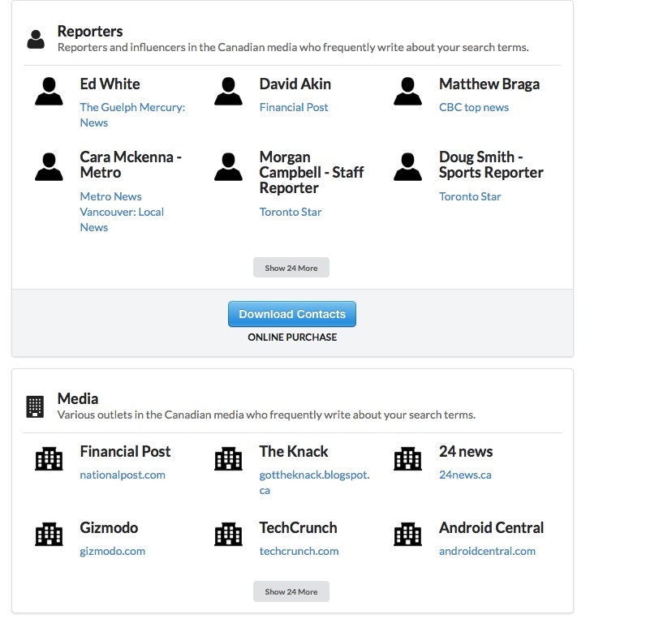The width and height of the screenshot is (646, 619).
Task: Open Toronto Star link under Doug Smith
Action: 470,196
